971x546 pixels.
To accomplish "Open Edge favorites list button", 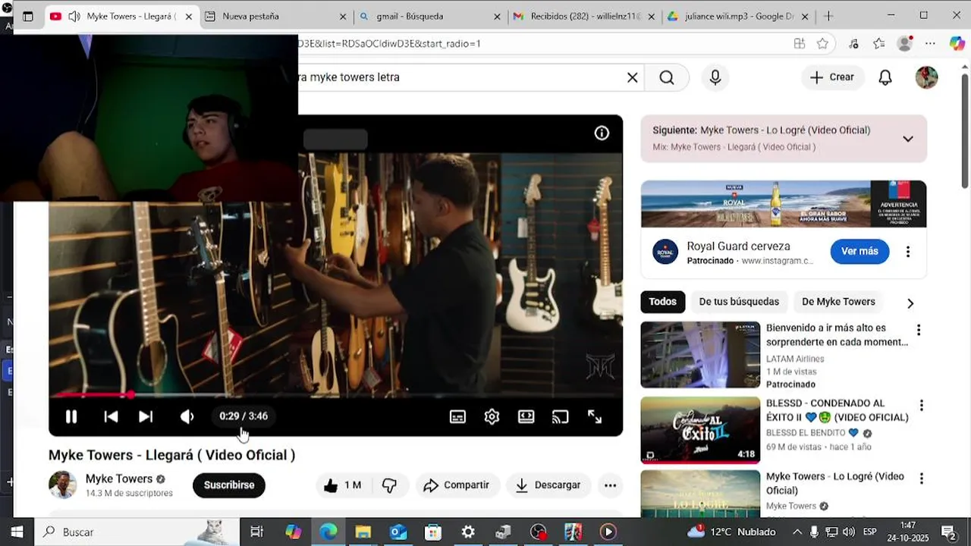I will (x=878, y=44).
